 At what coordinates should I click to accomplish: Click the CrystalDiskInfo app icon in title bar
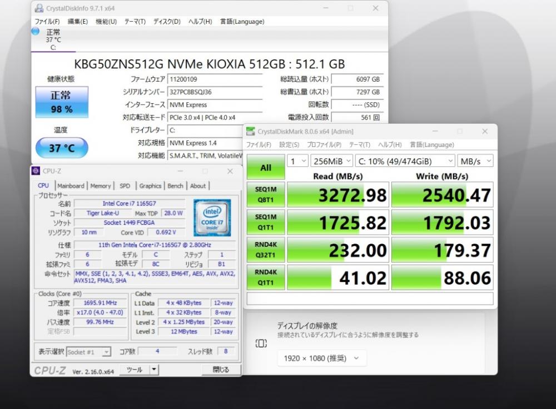click(39, 8)
